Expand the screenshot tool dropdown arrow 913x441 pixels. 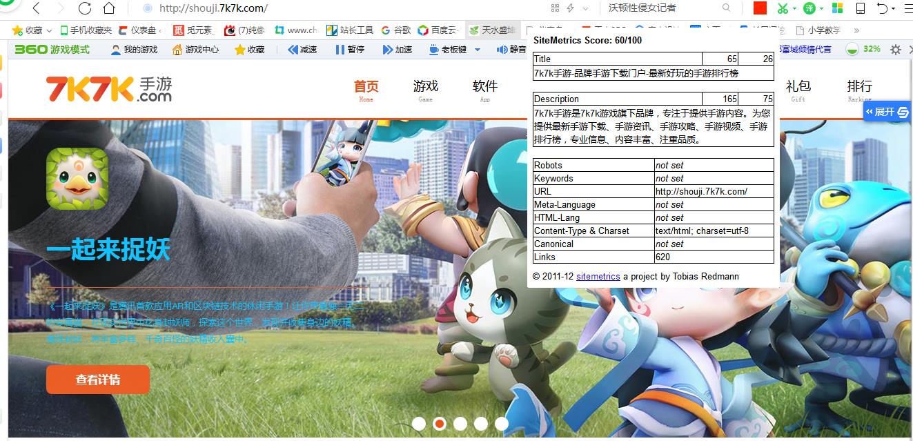[x=794, y=9]
